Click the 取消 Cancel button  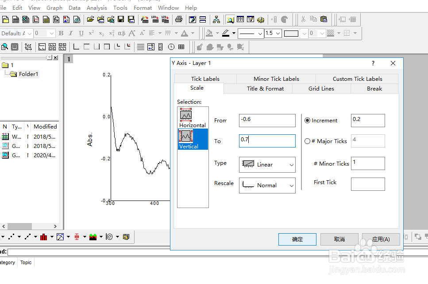[x=339, y=239]
